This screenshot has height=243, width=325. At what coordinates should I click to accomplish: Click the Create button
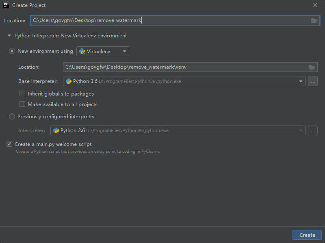(x=307, y=235)
